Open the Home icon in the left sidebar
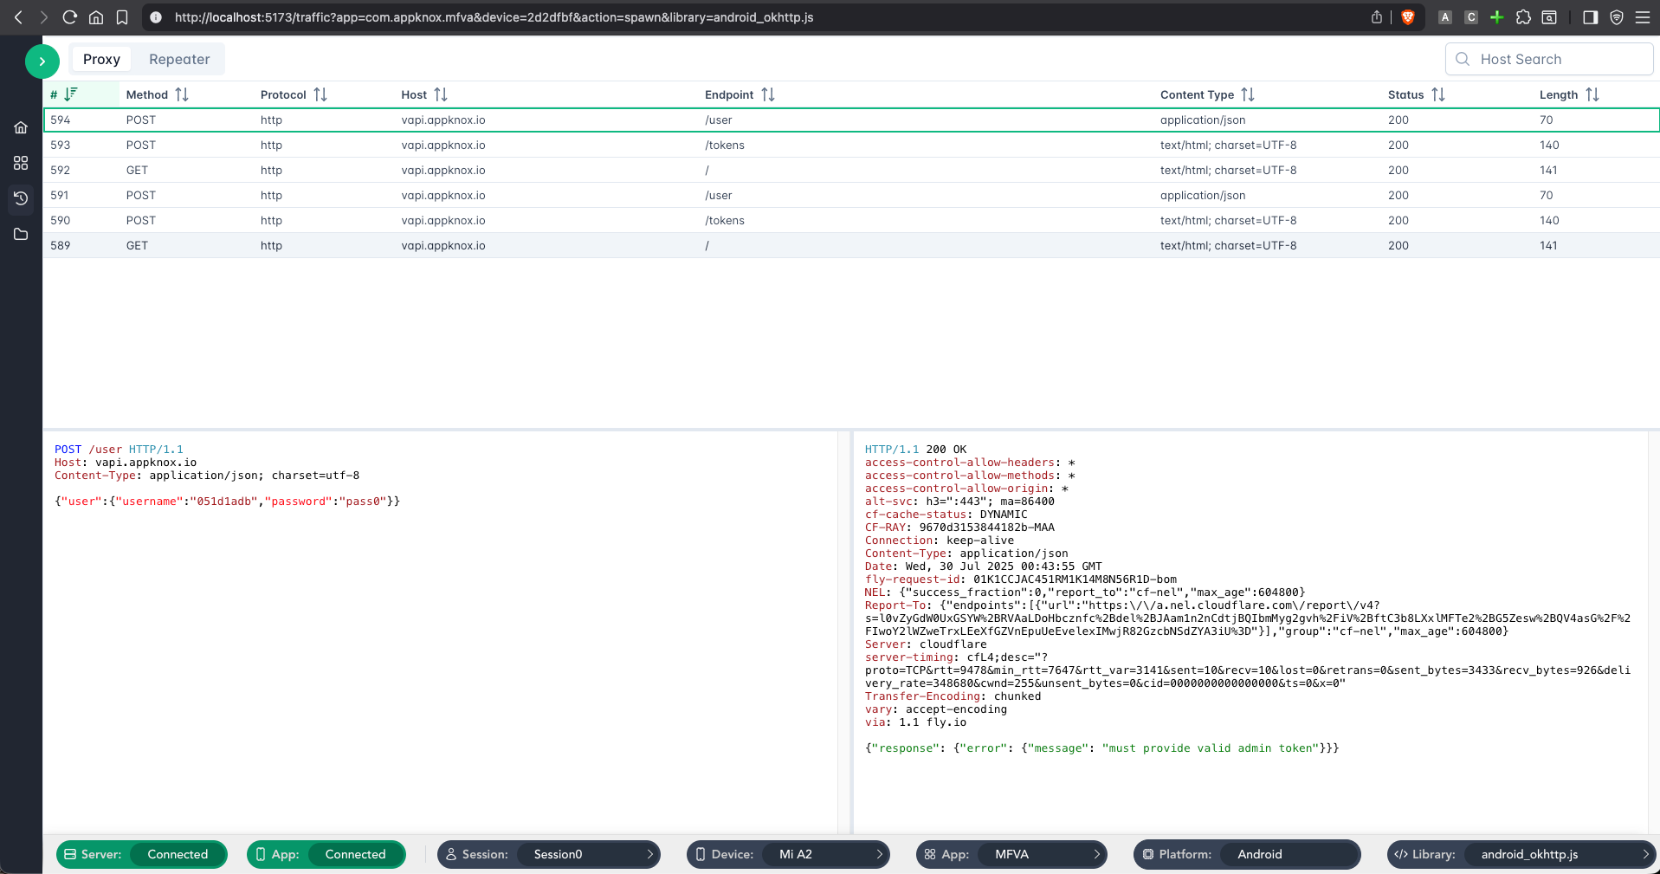1660x874 pixels. point(21,127)
